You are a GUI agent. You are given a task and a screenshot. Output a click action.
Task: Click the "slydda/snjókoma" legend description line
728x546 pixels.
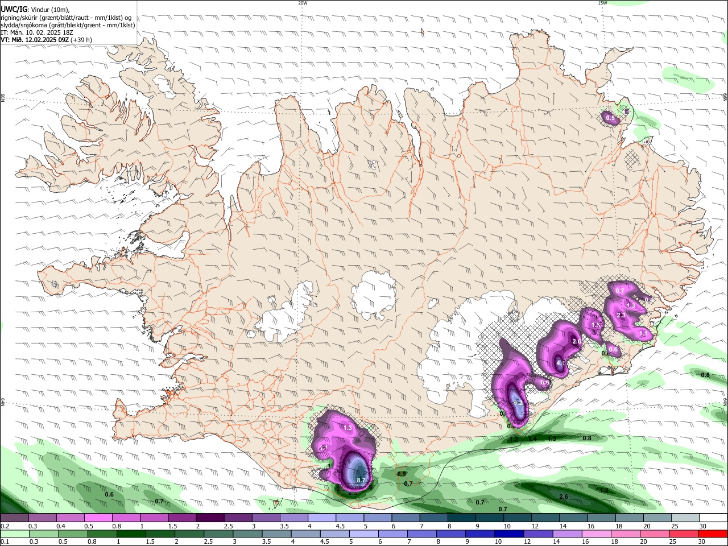pos(68,25)
